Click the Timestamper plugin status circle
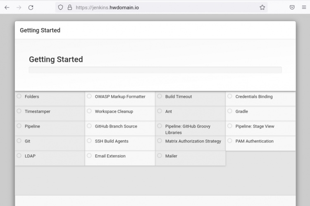 pos(19,111)
